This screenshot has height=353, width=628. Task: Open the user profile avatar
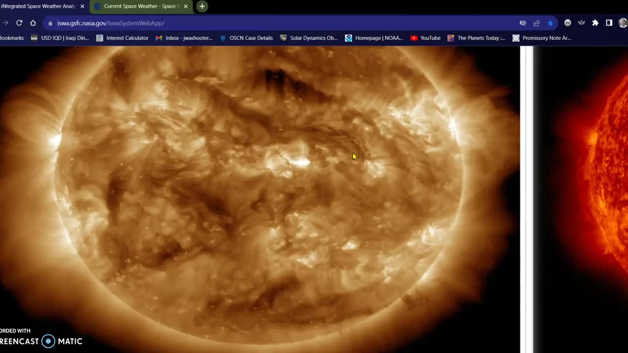pos(623,23)
